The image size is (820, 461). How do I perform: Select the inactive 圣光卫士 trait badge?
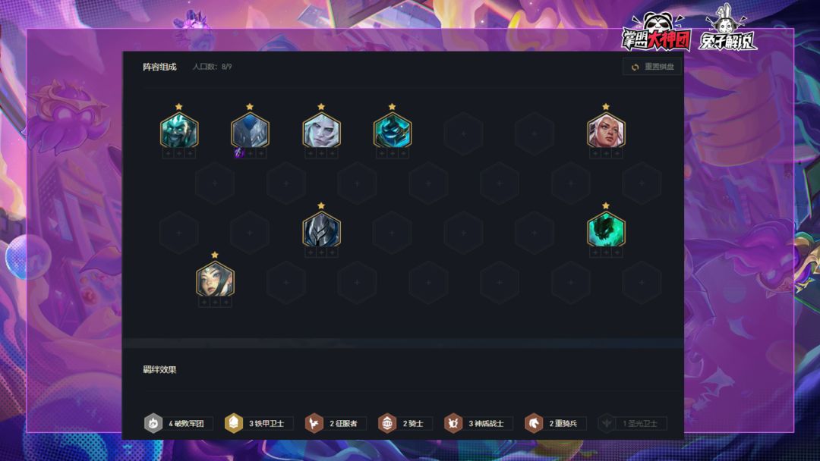(632, 423)
